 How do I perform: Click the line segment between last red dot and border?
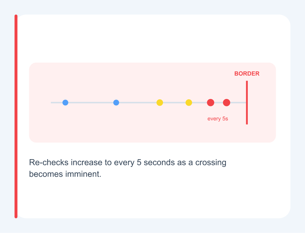(238, 102)
